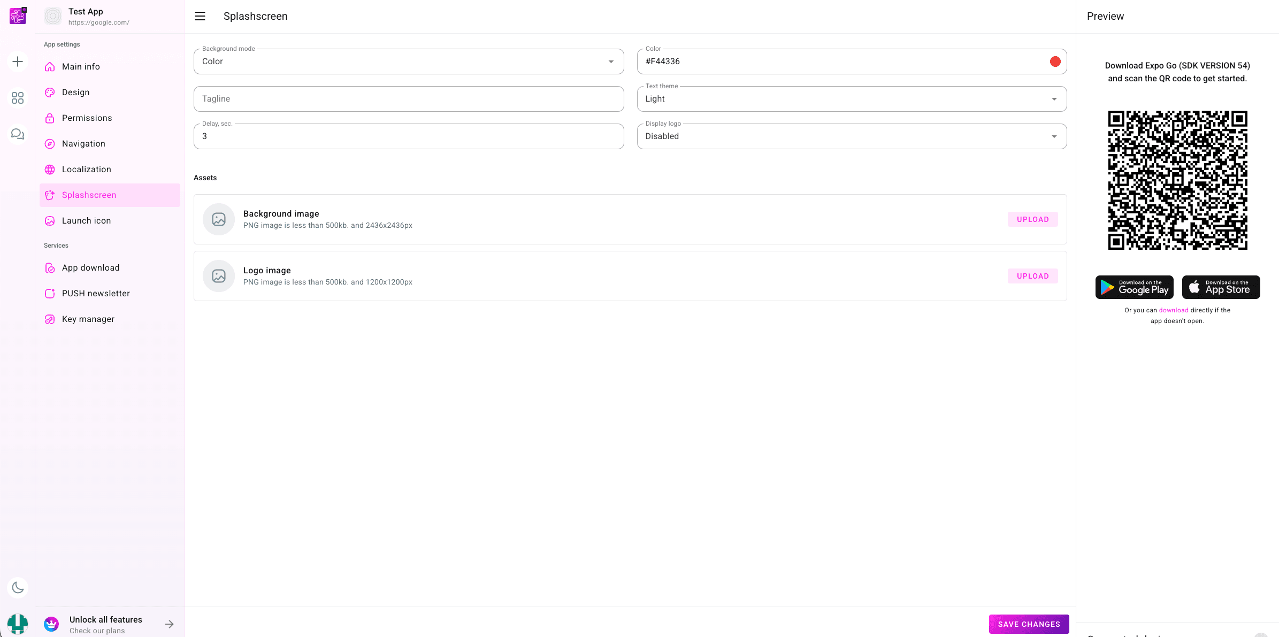The height and width of the screenshot is (637, 1279).
Task: Click the crown icon beside Unlock all features
Action: pos(51,624)
